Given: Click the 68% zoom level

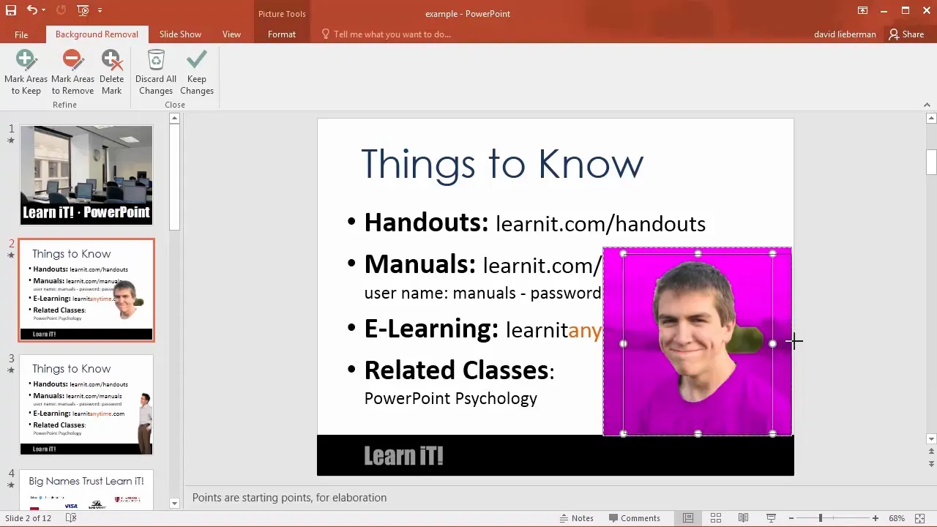Looking at the screenshot, I should point(897,518).
